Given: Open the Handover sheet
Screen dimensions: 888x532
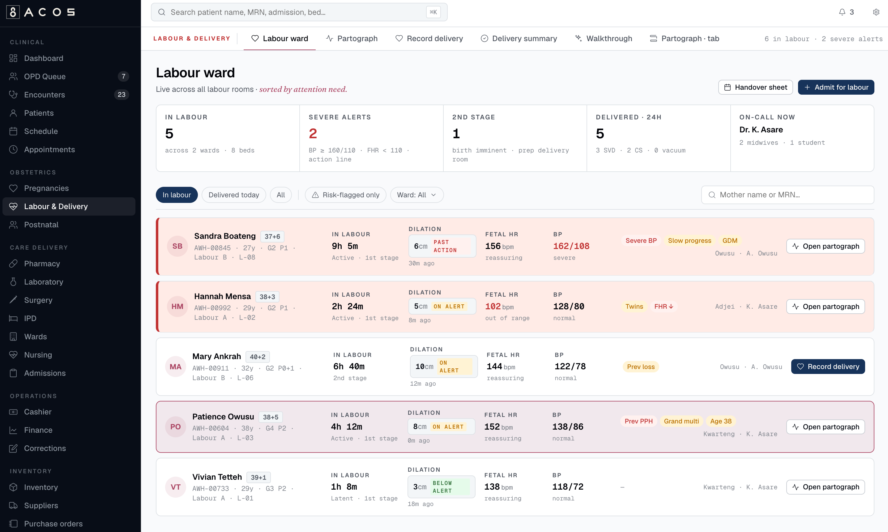Looking at the screenshot, I should pos(755,87).
